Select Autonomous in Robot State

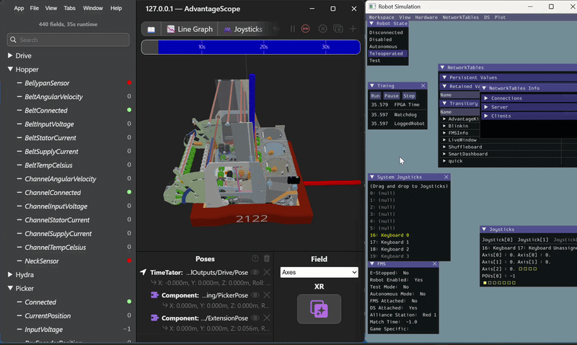[383, 47]
